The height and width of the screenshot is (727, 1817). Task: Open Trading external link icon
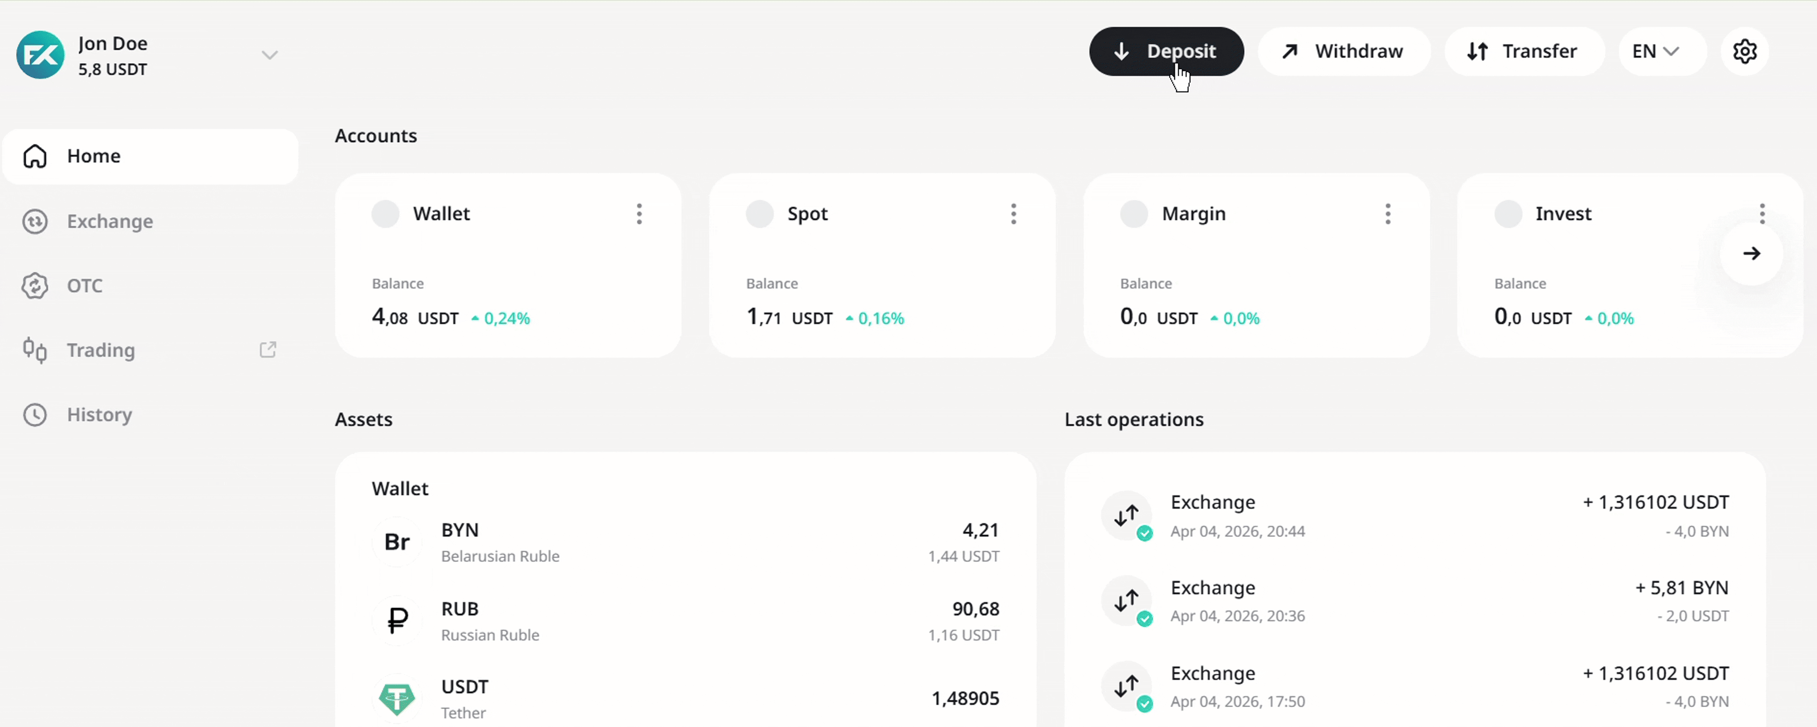(x=268, y=349)
